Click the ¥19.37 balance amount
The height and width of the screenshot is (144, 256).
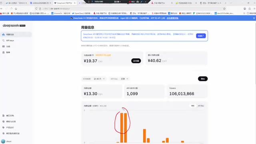tap(90, 61)
